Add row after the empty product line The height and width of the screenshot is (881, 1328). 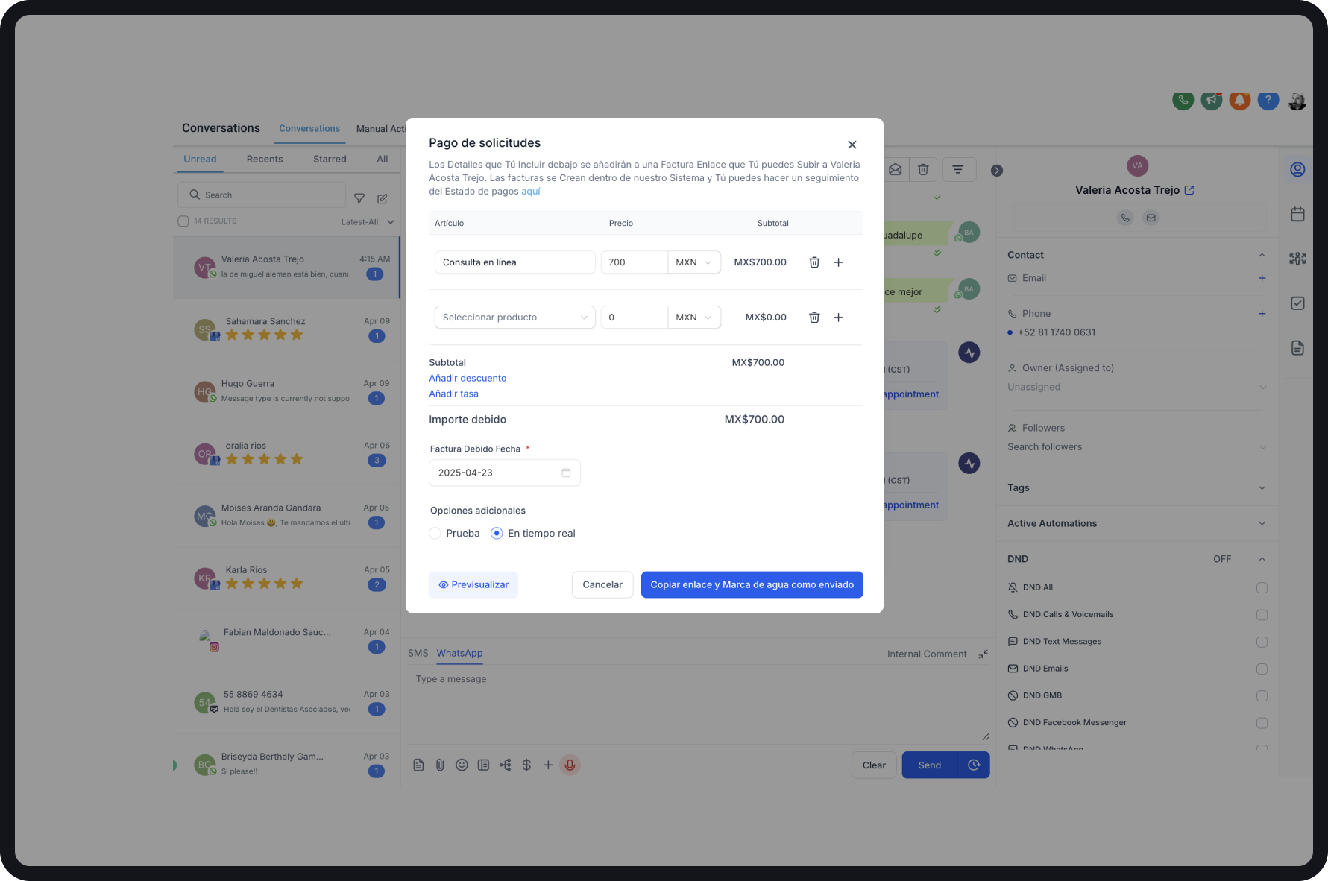click(x=838, y=318)
